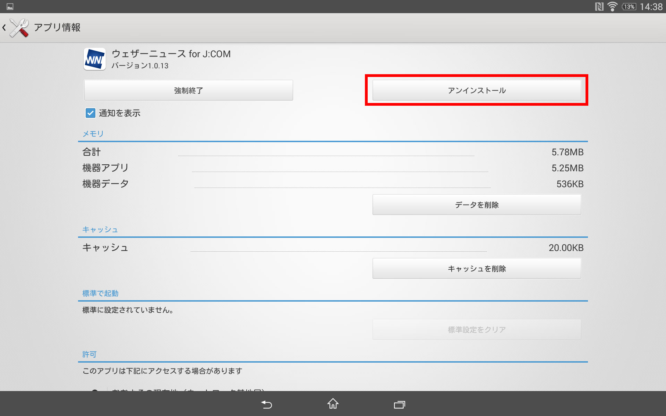Tap the 20.00KB cache value
Viewport: 666px width, 416px height.
coord(566,248)
